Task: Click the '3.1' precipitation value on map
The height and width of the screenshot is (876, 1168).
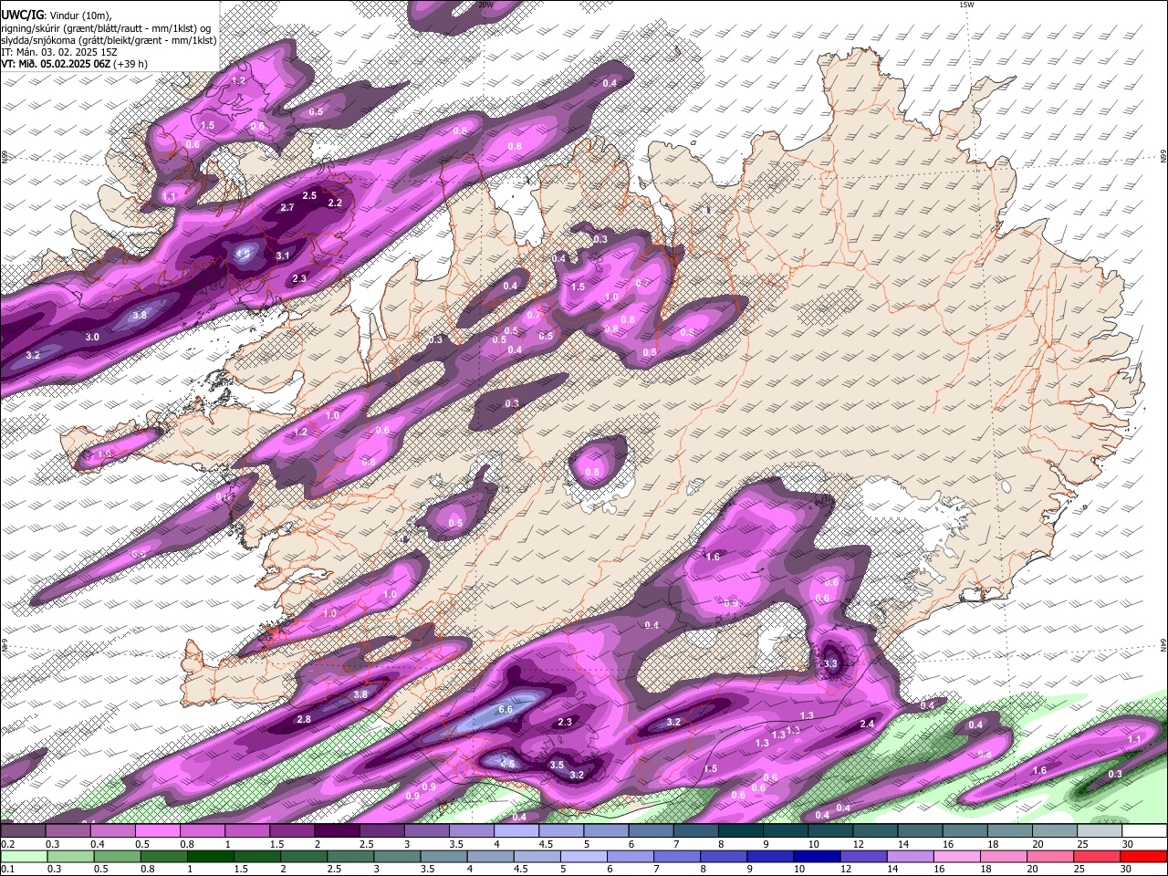Action: (x=283, y=255)
